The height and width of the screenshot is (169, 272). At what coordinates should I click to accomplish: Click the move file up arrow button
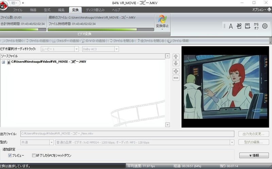[x=176, y=57]
